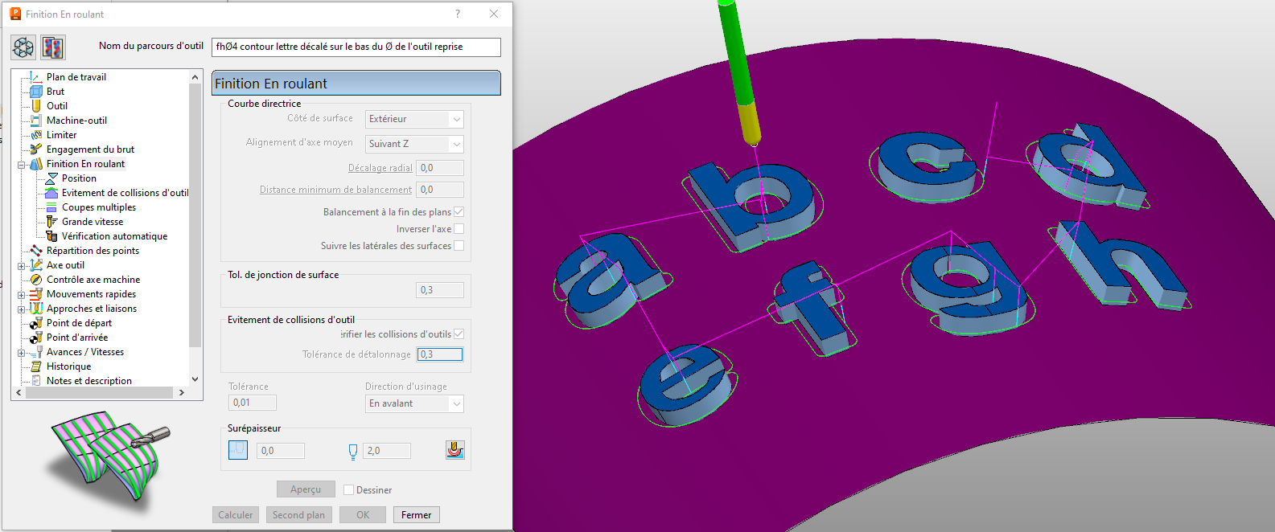Image resolution: width=1275 pixels, height=532 pixels.
Task: Open Grande vitesse page in tree
Action: click(93, 222)
